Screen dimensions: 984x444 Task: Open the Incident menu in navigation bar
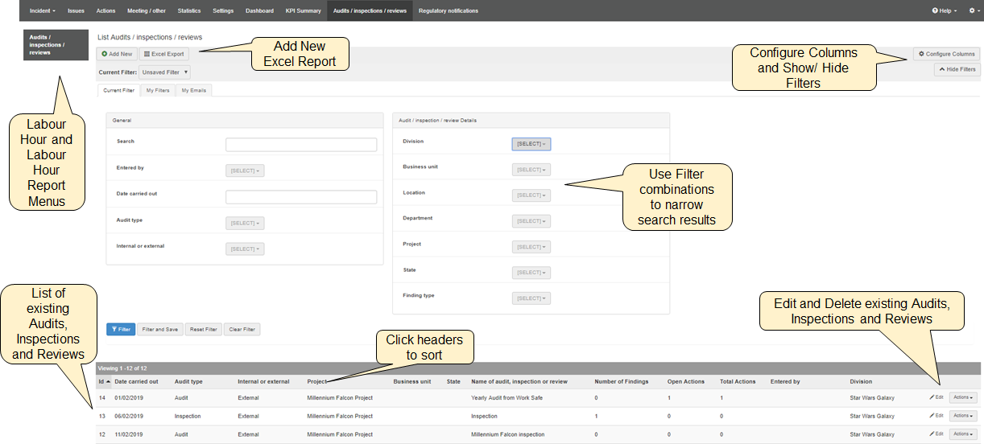click(x=42, y=10)
